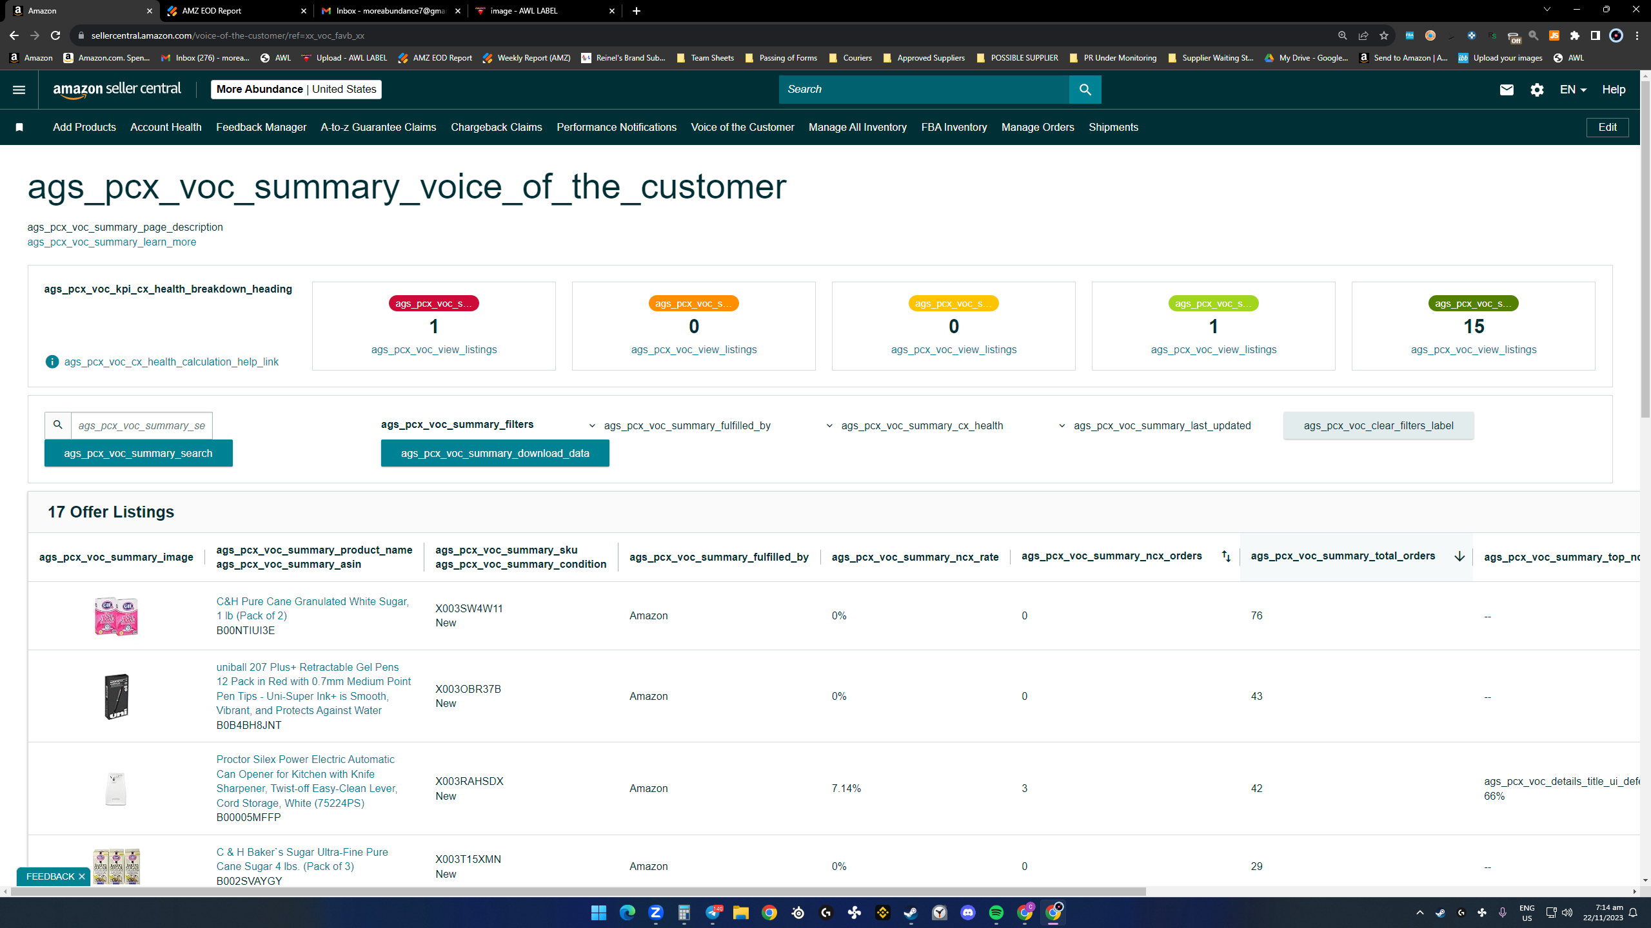1651x928 pixels.
Task: Click the uniball pens product thumbnail
Action: coord(116,696)
